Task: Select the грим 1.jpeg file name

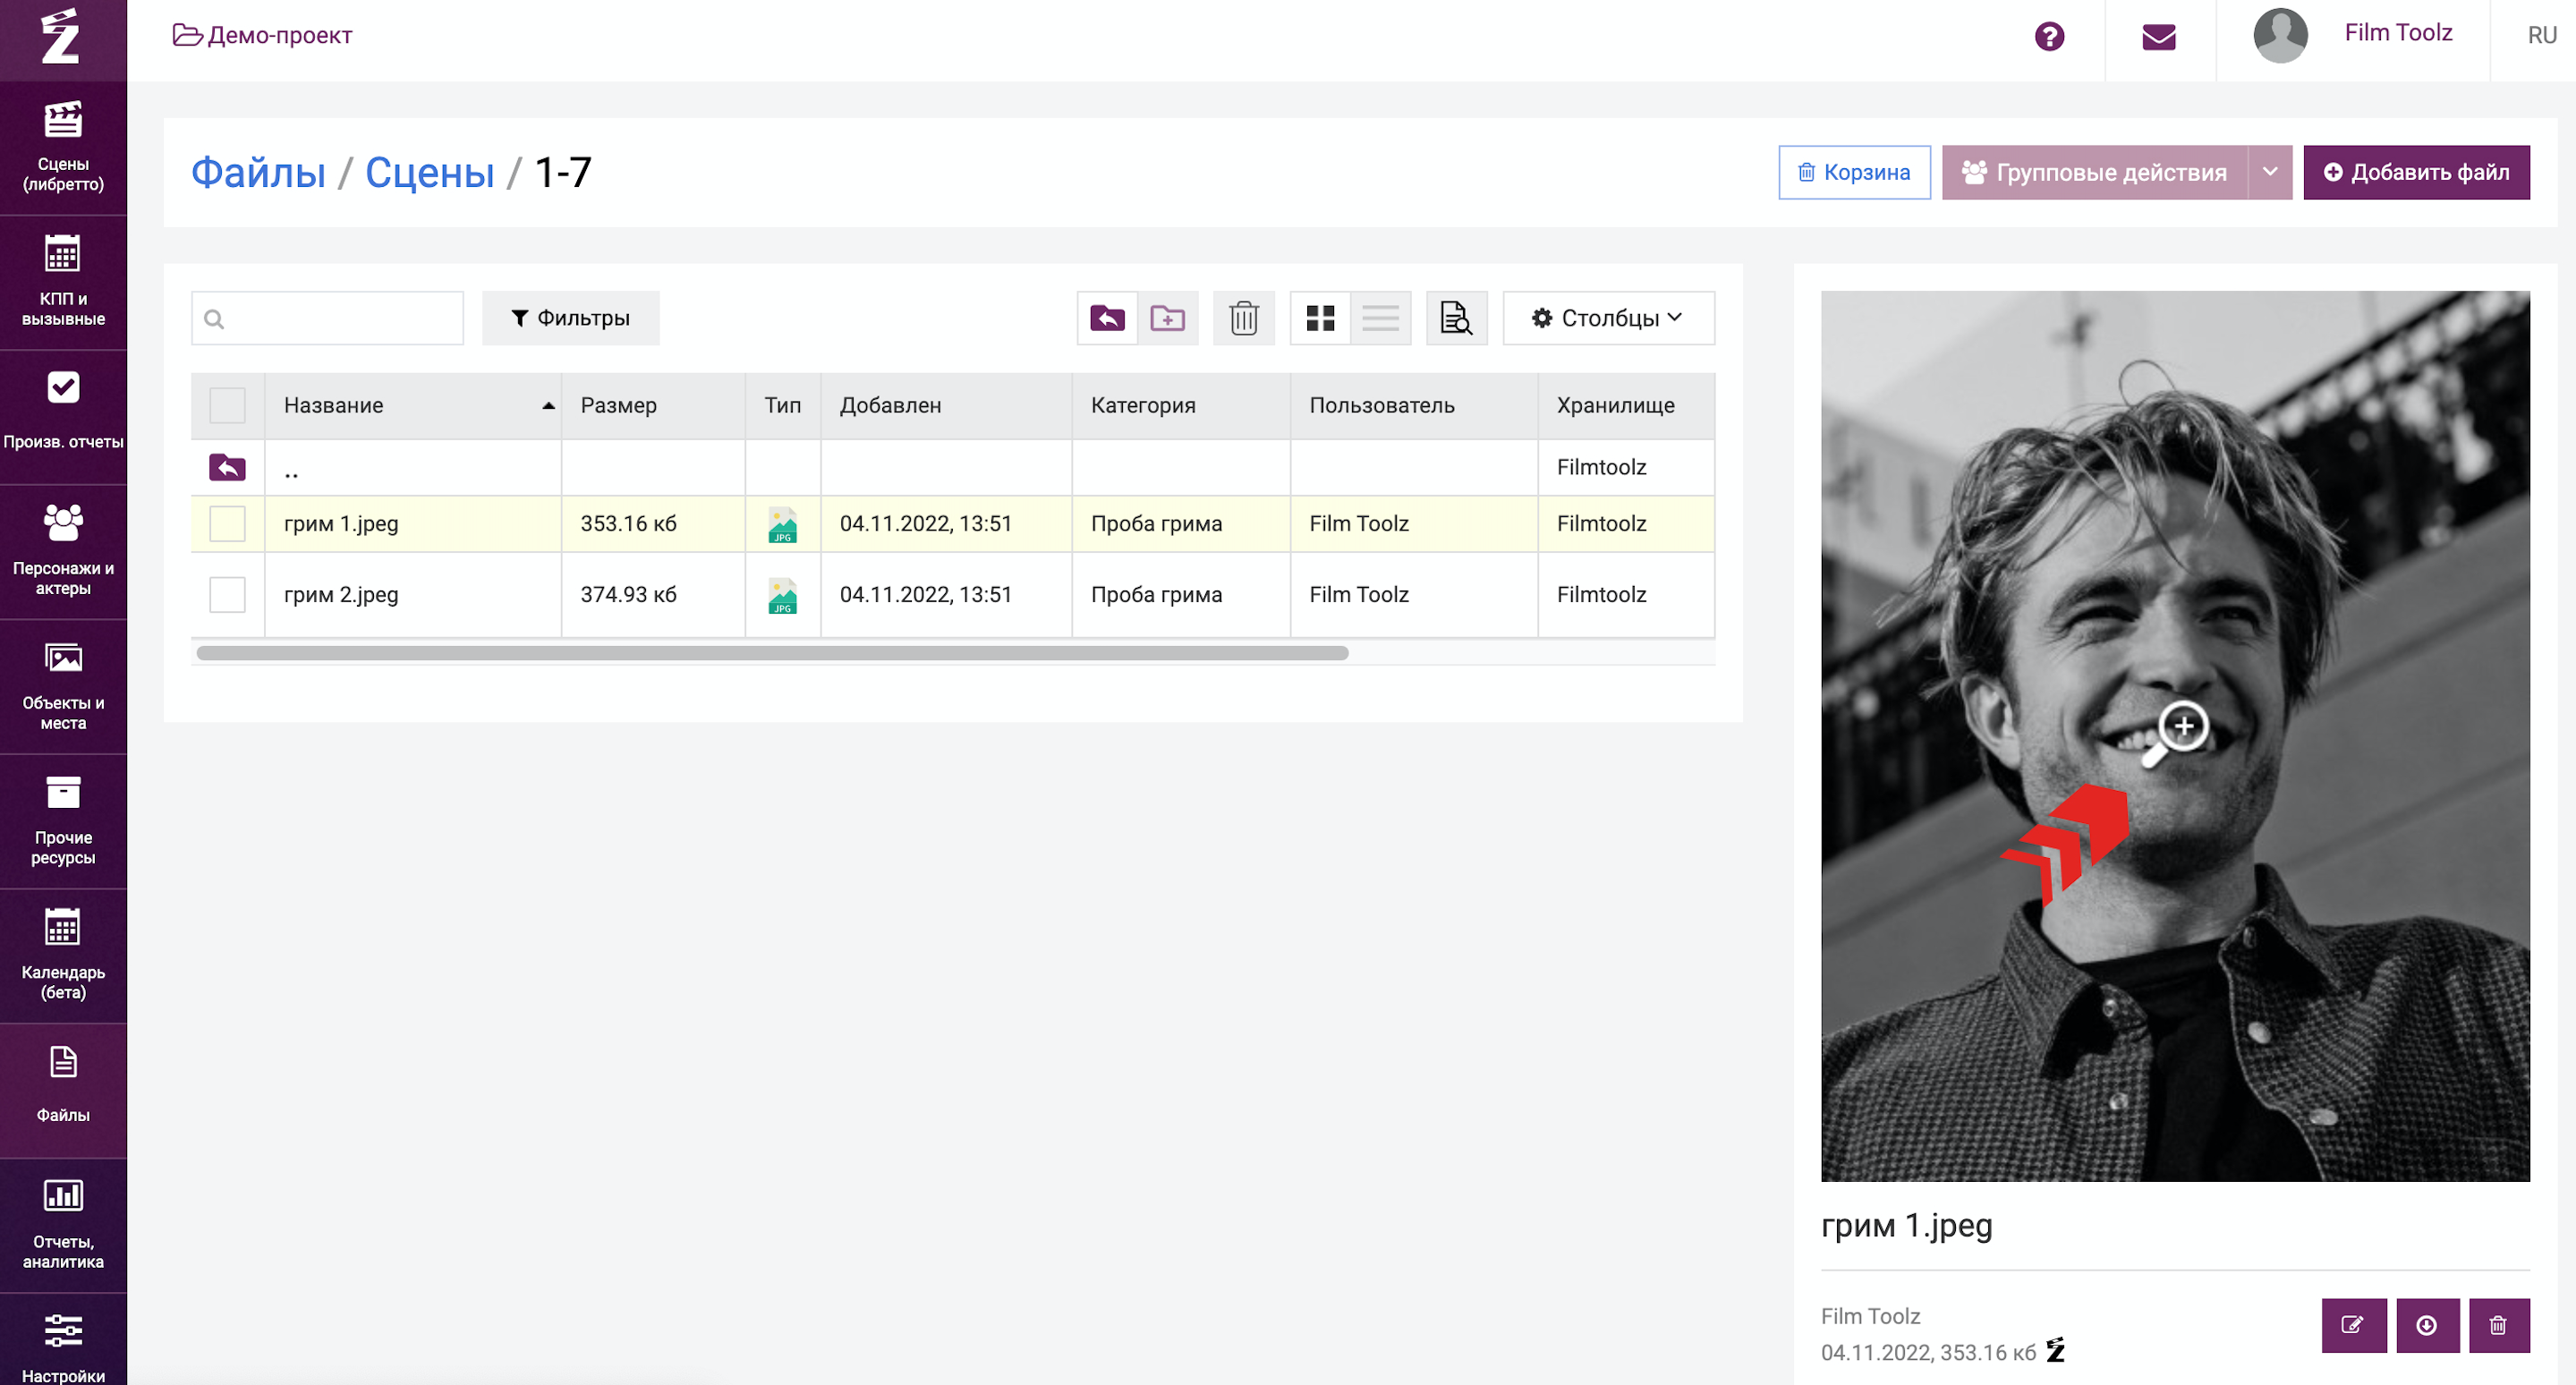Action: [341, 524]
